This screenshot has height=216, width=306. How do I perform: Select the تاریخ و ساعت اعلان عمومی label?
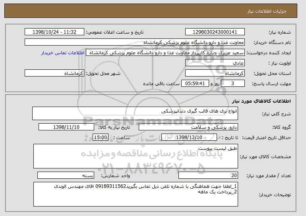(115, 32)
